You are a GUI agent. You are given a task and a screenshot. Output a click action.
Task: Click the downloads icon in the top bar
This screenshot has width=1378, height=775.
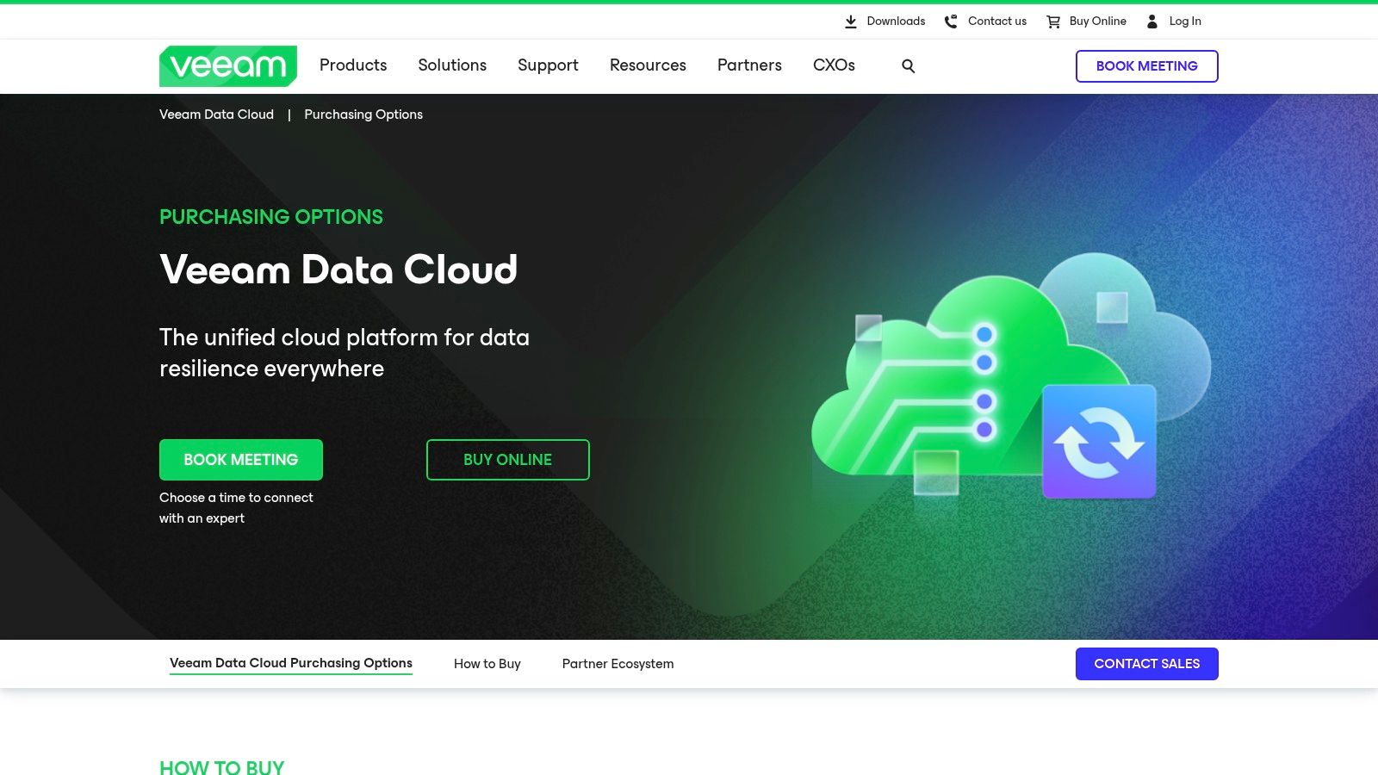pos(851,21)
